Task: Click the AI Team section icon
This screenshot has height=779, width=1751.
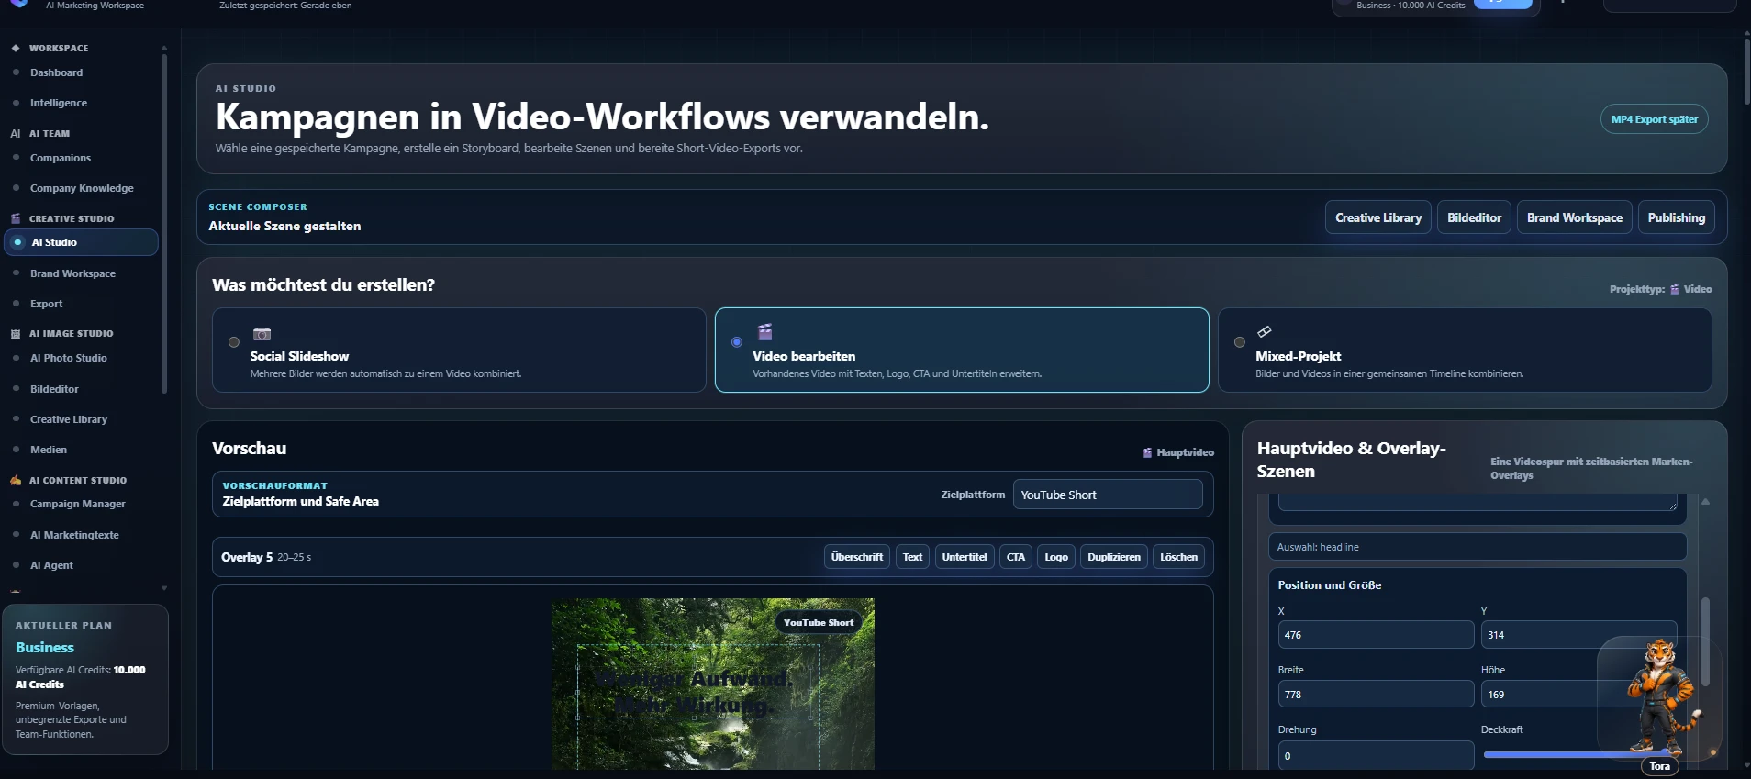Action: [x=16, y=133]
